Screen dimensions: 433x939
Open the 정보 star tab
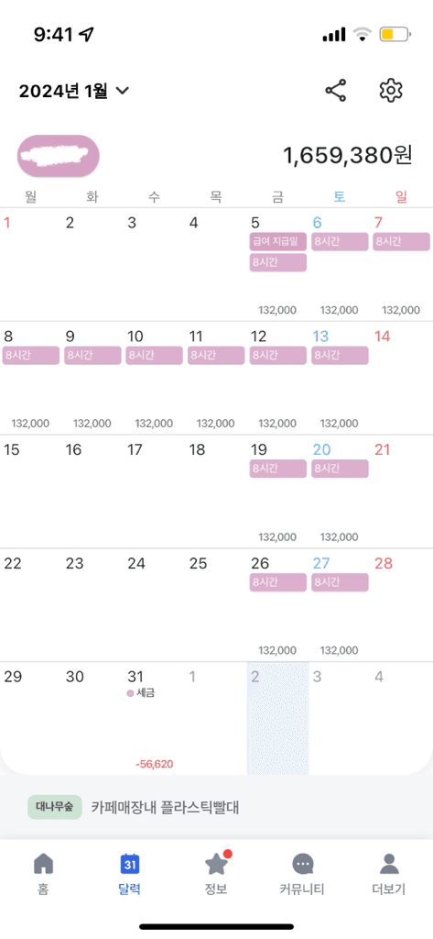(216, 863)
